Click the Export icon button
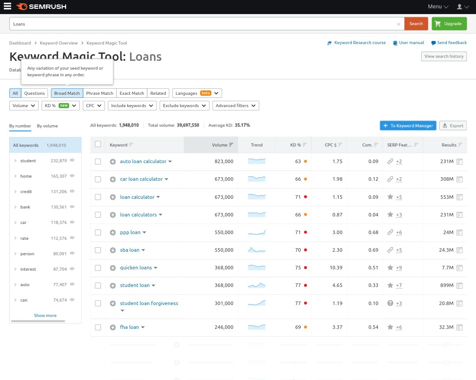The width and height of the screenshot is (476, 380). 453,126
